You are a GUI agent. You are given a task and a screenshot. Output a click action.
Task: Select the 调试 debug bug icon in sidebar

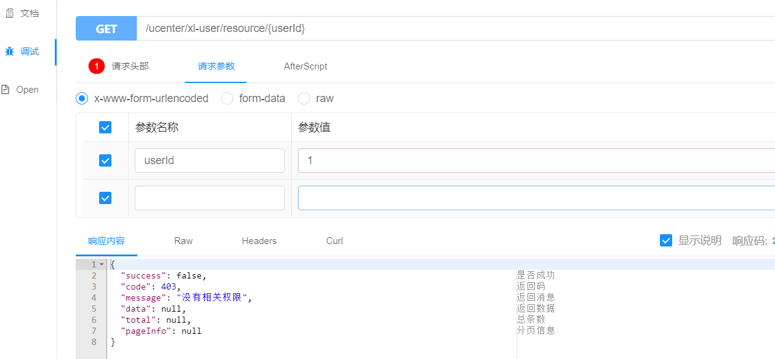(x=9, y=51)
